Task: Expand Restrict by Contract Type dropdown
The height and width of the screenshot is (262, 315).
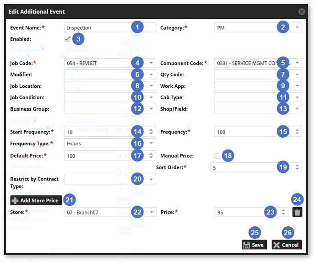Action: (x=152, y=179)
